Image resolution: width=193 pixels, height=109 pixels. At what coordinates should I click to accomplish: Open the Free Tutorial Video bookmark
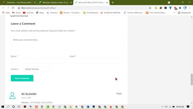click(156, 13)
